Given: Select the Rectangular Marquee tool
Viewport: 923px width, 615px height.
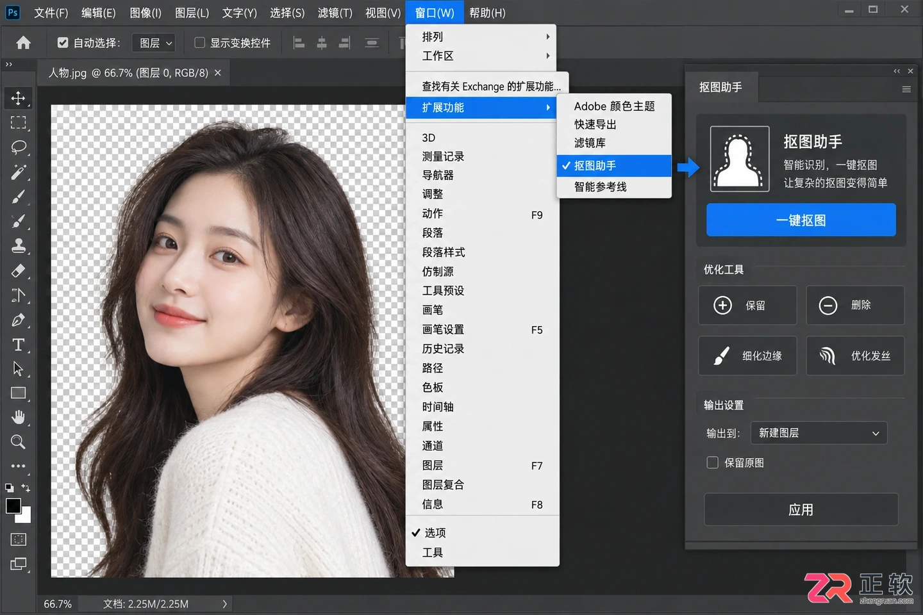Looking at the screenshot, I should tap(18, 122).
